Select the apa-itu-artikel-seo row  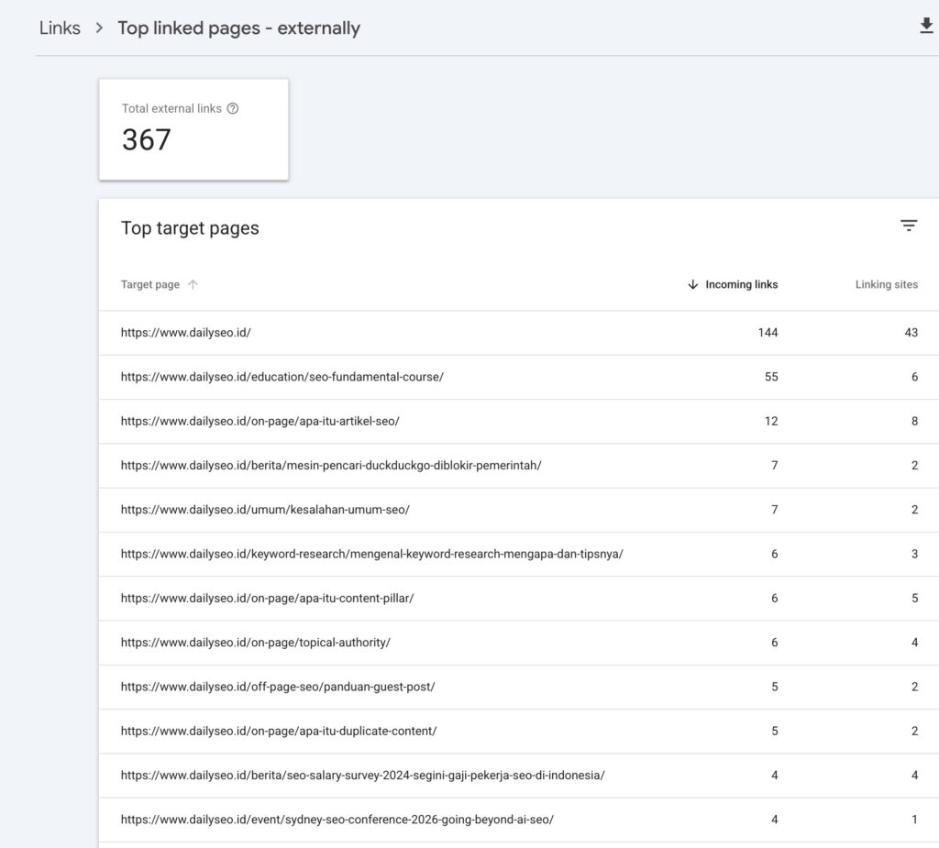click(519, 421)
